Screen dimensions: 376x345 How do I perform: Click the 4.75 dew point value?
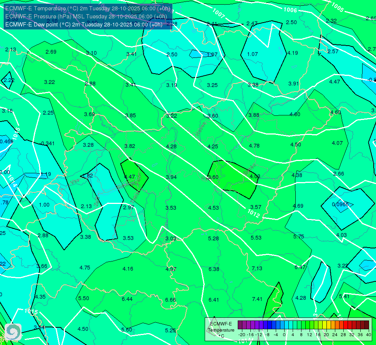(85, 268)
